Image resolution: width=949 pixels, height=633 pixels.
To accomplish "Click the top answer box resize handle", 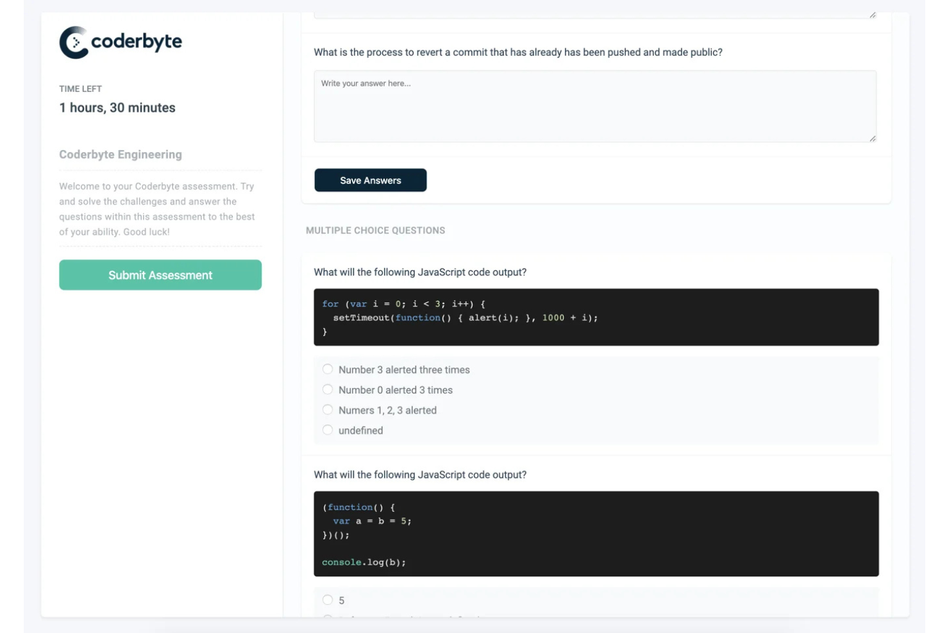I will (871, 14).
